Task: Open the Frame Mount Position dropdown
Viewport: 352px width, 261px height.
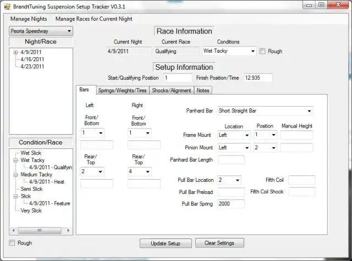Action: tap(265, 135)
